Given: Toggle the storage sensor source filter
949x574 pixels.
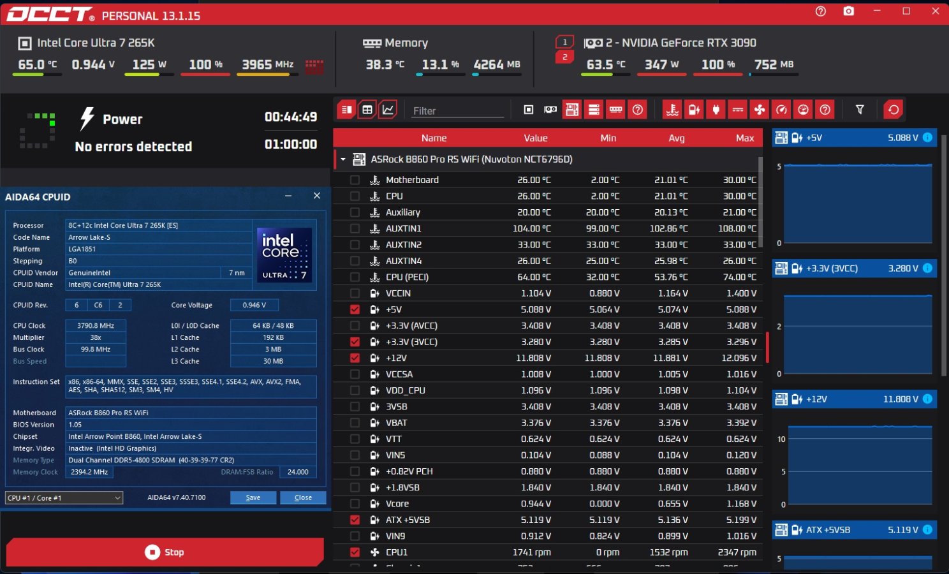Looking at the screenshot, I should pyautogui.click(x=594, y=110).
